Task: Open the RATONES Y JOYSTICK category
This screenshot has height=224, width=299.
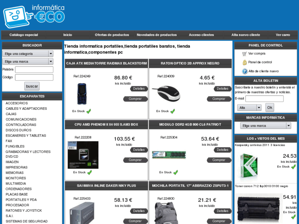Action: point(23,211)
